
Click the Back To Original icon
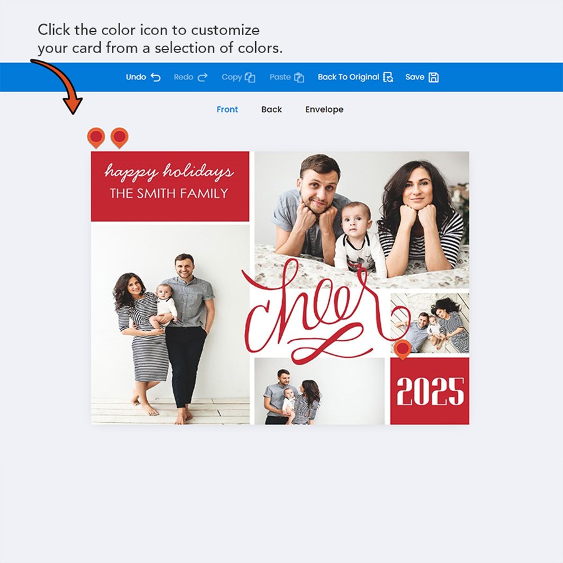pyautogui.click(x=388, y=77)
